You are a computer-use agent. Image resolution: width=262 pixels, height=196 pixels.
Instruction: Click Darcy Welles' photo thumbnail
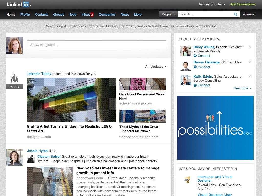click(x=185, y=51)
